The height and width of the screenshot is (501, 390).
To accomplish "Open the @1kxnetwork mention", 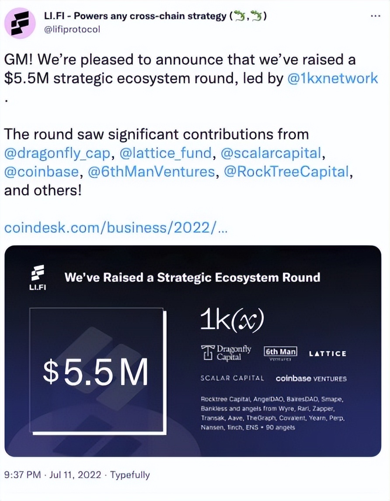I will [x=333, y=78].
